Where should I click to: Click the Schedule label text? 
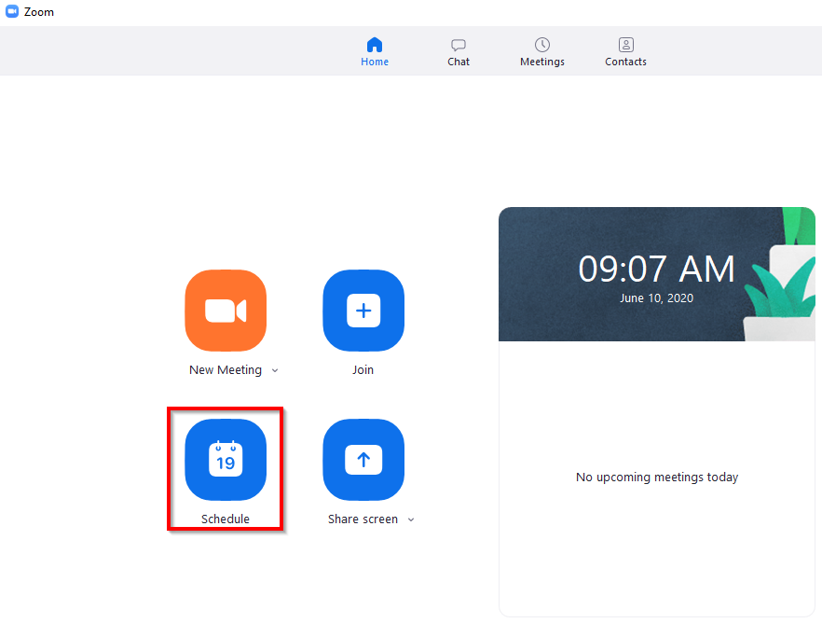coord(226,519)
